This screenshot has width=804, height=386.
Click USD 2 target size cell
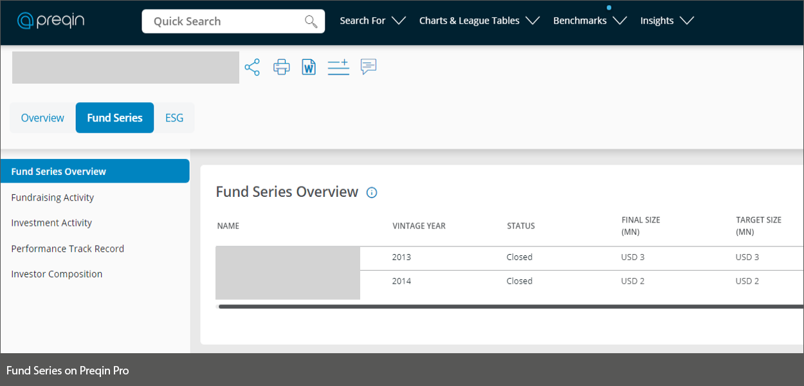coord(747,281)
